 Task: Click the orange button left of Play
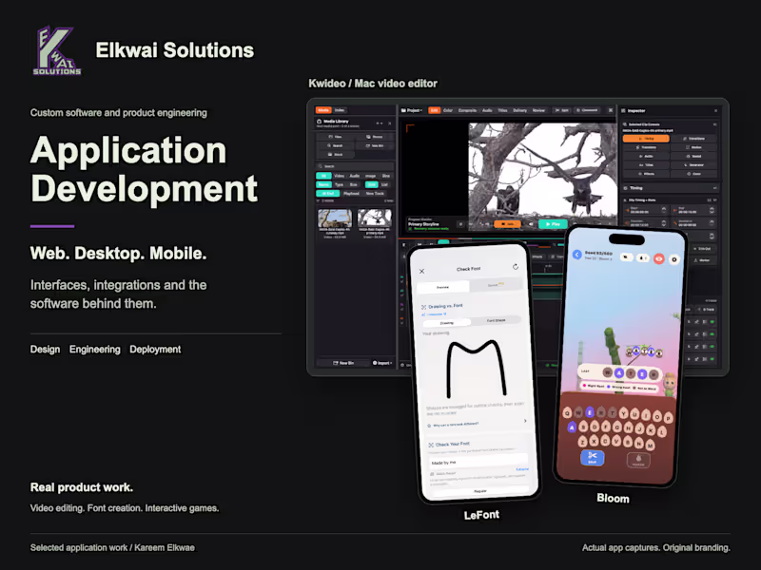[x=507, y=224]
